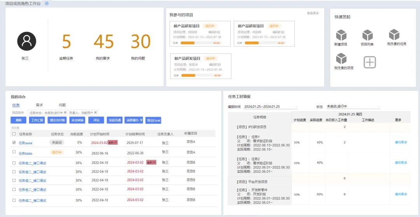Click the icon beside 项目成员角色工作台 title
This screenshot has height=217, width=420.
tap(47, 3)
